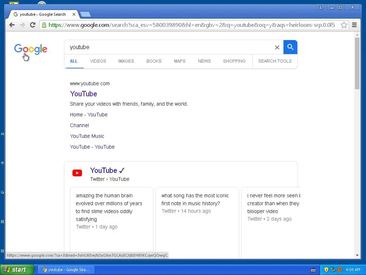Viewport: 366px width, 275px height.
Task: Switch to the IMAGES tab
Action: click(x=126, y=61)
